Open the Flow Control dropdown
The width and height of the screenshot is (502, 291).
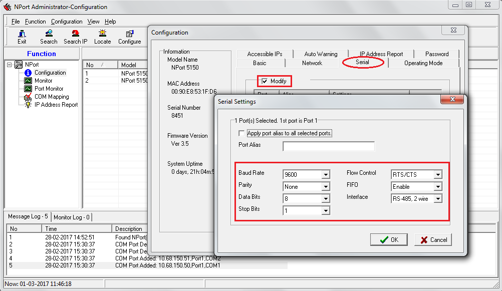pyautogui.click(x=438, y=174)
